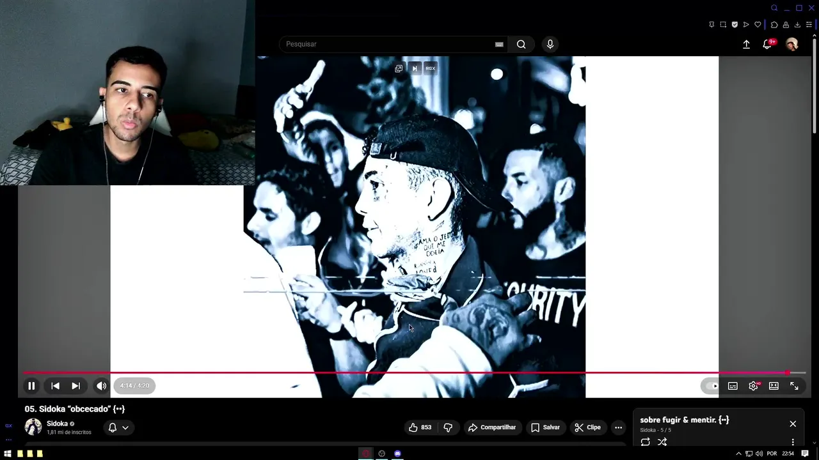Open the Windows action center notification icon

tap(805, 454)
